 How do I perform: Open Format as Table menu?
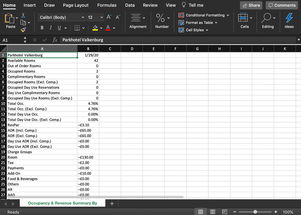click(198, 23)
